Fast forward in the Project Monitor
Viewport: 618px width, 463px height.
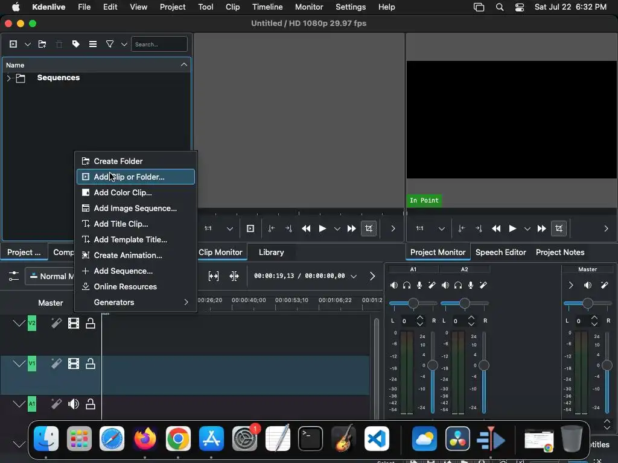pos(541,228)
